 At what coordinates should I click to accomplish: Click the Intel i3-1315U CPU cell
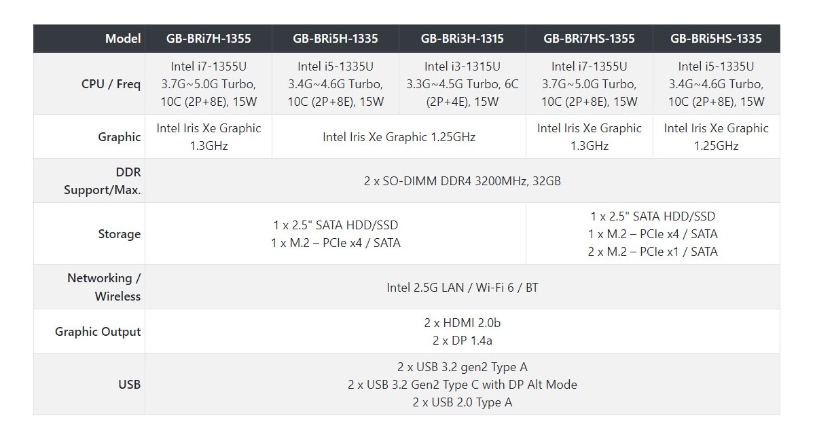point(462,84)
